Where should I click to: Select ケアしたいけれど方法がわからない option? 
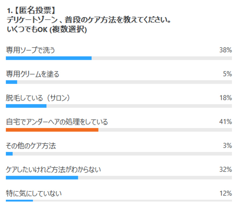pos(53,170)
